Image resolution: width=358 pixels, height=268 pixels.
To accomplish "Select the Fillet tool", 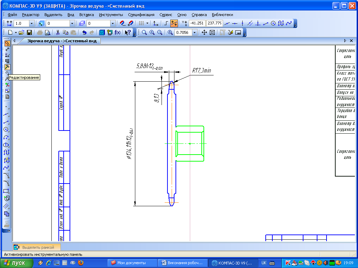I will coord(6,183).
